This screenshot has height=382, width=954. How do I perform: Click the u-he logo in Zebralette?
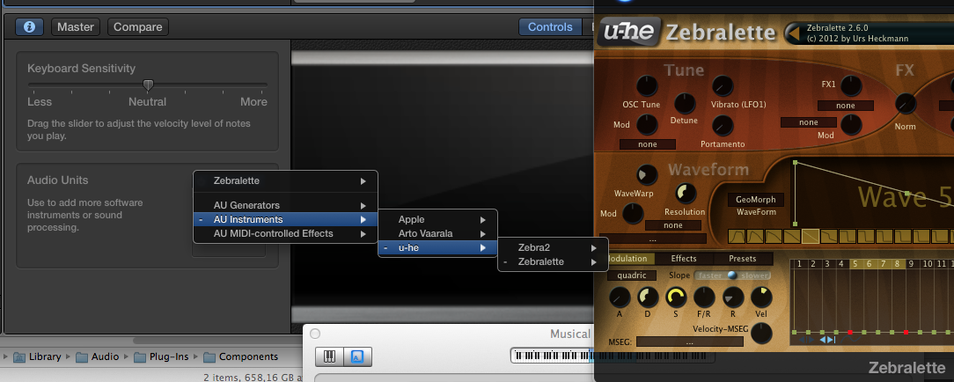[628, 33]
